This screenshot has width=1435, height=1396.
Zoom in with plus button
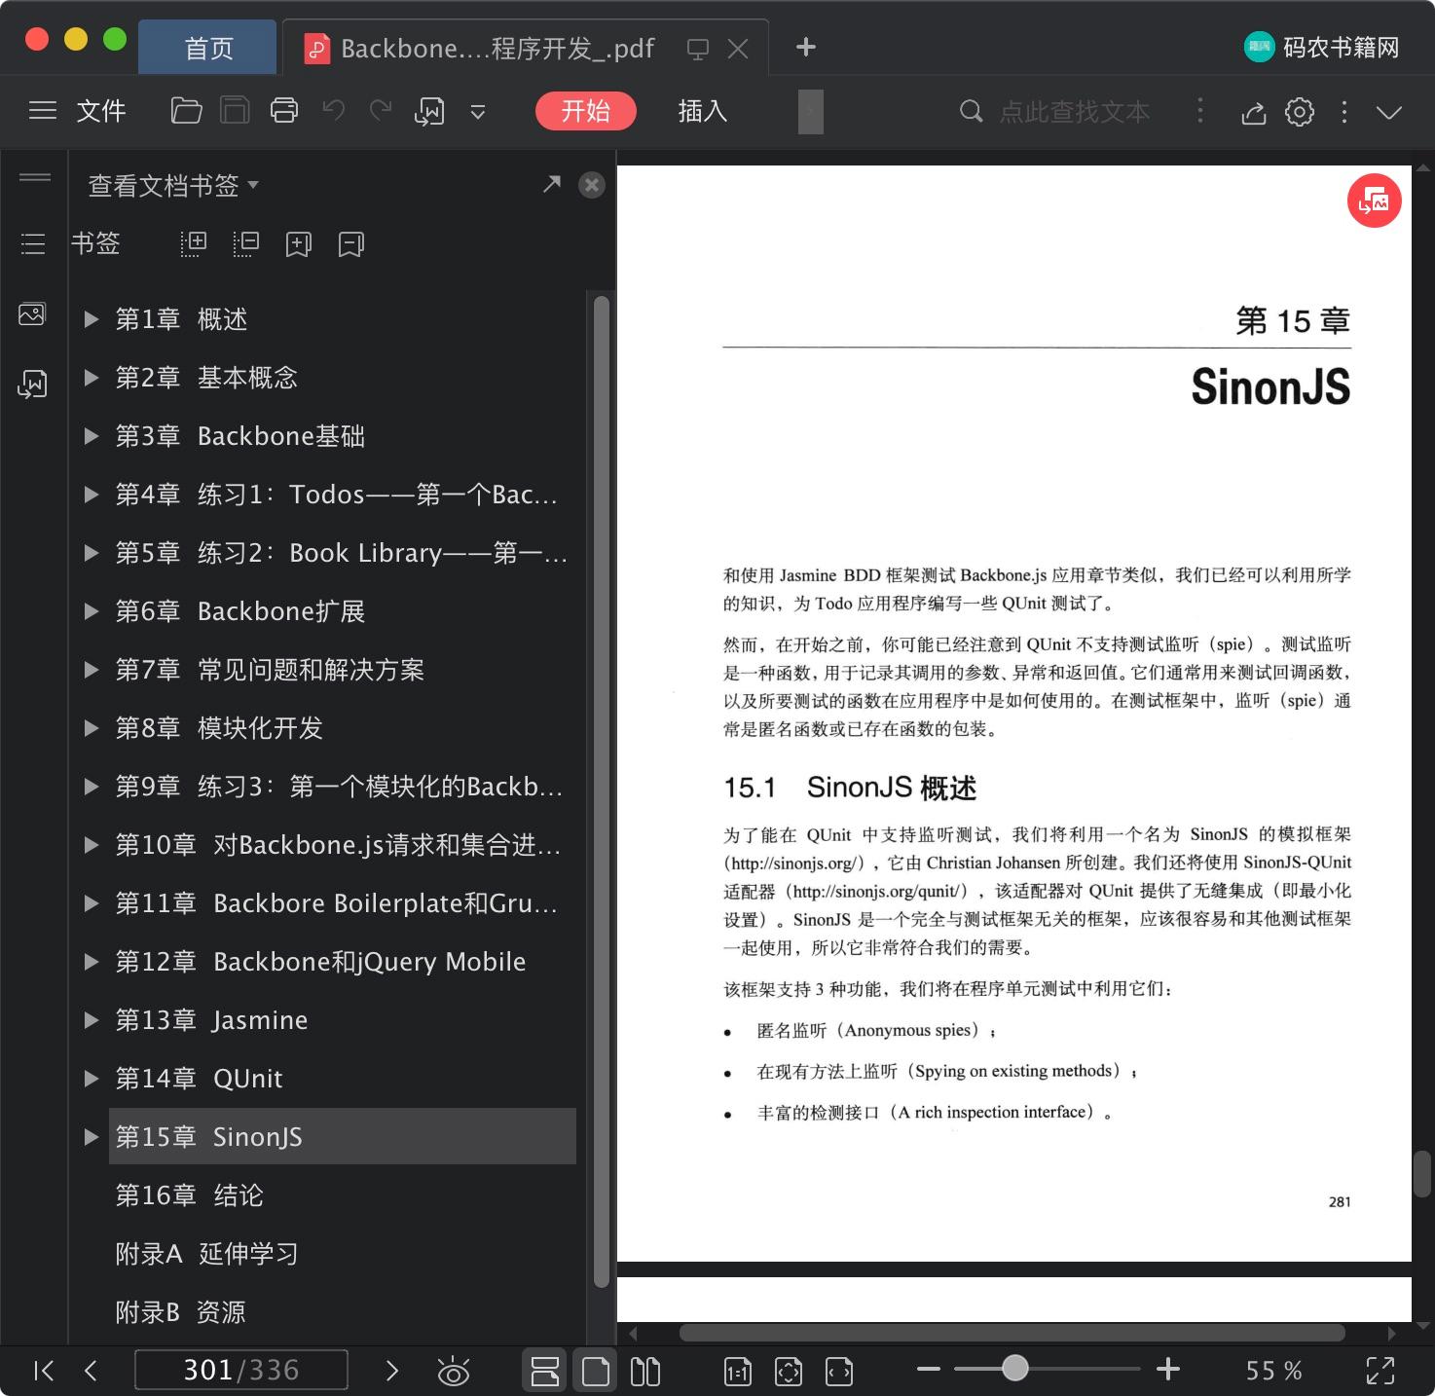pyautogui.click(x=1168, y=1369)
